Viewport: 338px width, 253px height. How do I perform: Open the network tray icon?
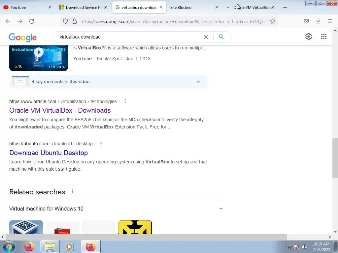point(288,247)
